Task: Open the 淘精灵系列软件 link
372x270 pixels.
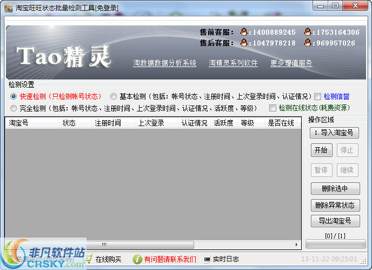Action: pyautogui.click(x=233, y=63)
